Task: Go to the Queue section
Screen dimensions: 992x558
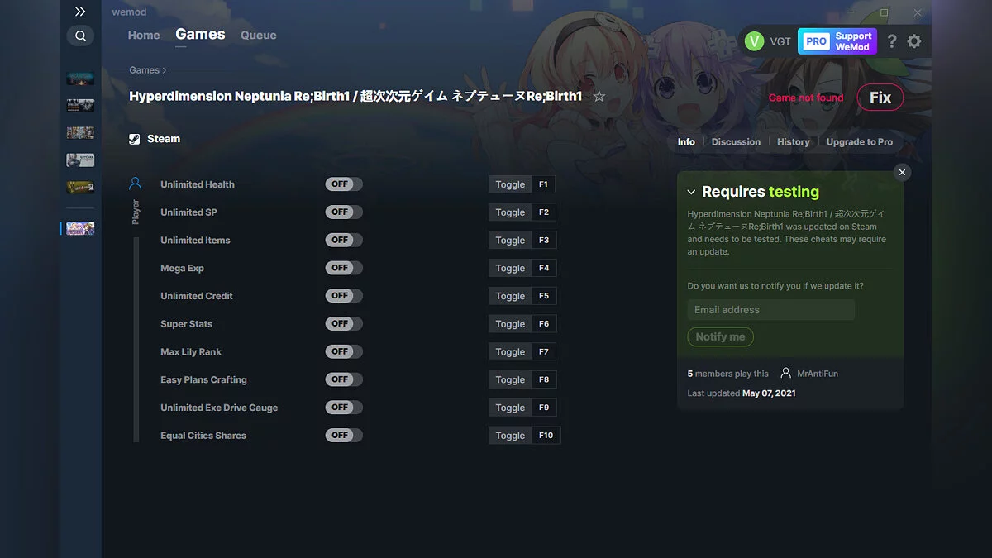Action: [x=258, y=35]
